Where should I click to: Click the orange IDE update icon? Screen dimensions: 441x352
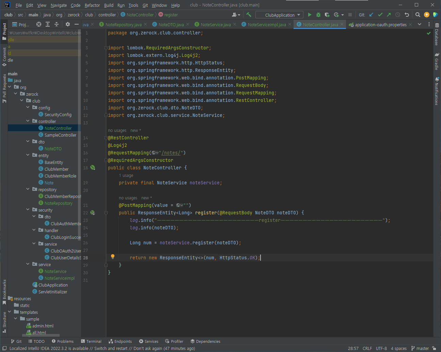pyautogui.click(x=427, y=15)
